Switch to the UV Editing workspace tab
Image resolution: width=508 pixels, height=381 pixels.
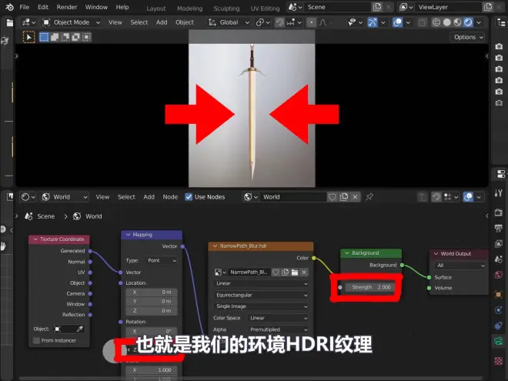[265, 8]
